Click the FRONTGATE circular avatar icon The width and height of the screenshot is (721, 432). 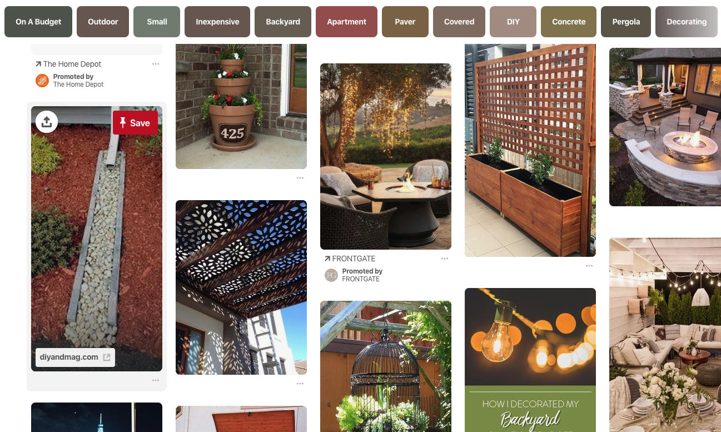(x=331, y=275)
